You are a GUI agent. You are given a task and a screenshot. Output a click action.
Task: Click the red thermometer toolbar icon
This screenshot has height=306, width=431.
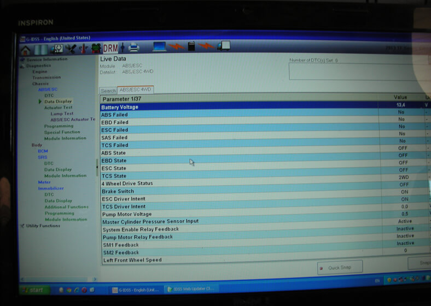click(84, 49)
